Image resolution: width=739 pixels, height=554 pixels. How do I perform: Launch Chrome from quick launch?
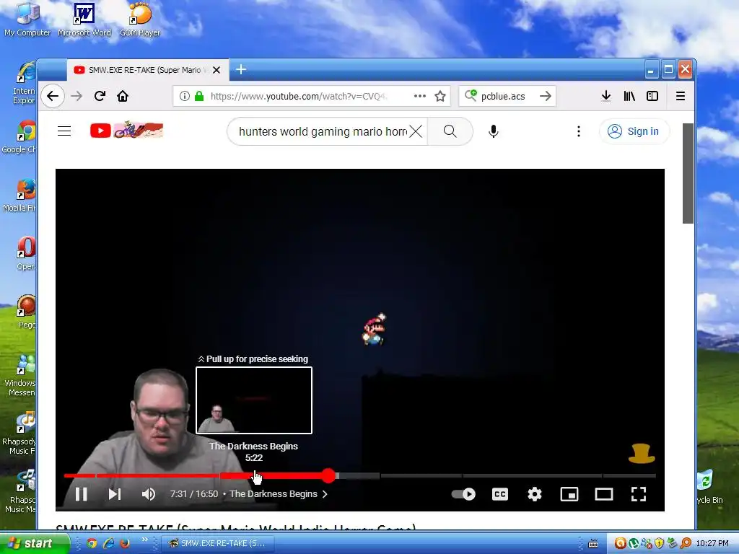(92, 543)
